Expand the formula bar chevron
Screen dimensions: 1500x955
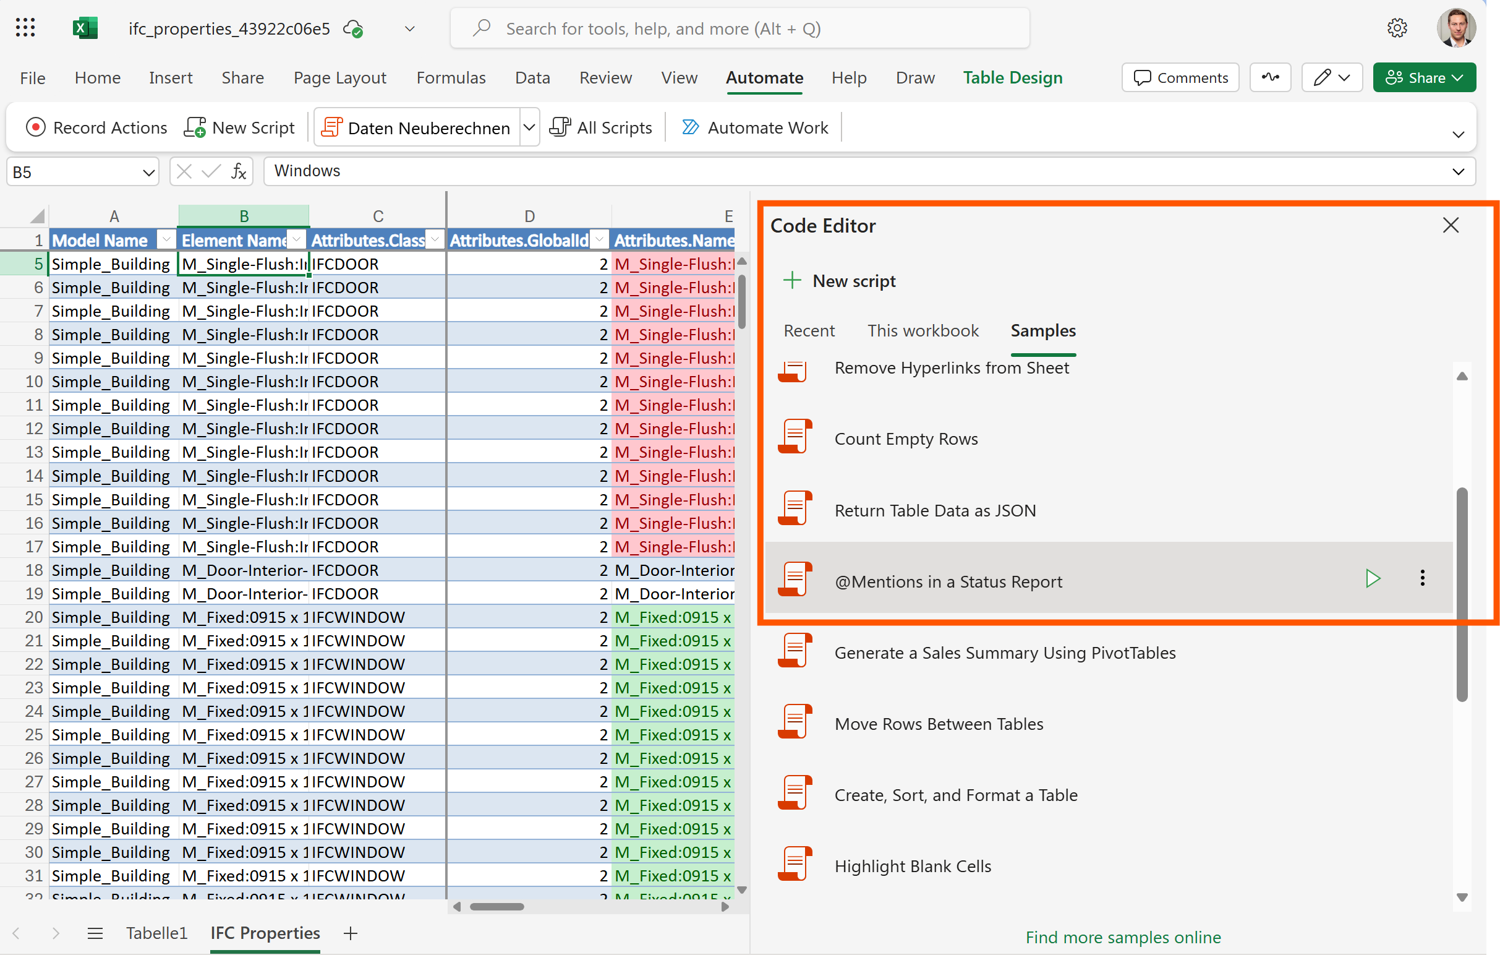tap(1458, 172)
